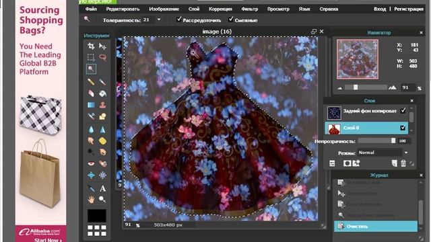This screenshot has width=431, height=242.
Task: Toggle layer settings in Layers panel
Action: [x=332, y=163]
